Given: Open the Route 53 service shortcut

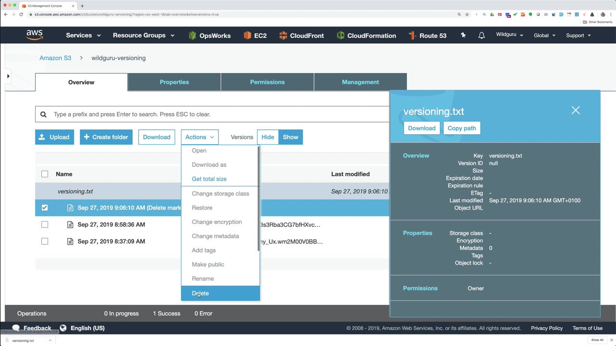Looking at the screenshot, I should click(427, 36).
